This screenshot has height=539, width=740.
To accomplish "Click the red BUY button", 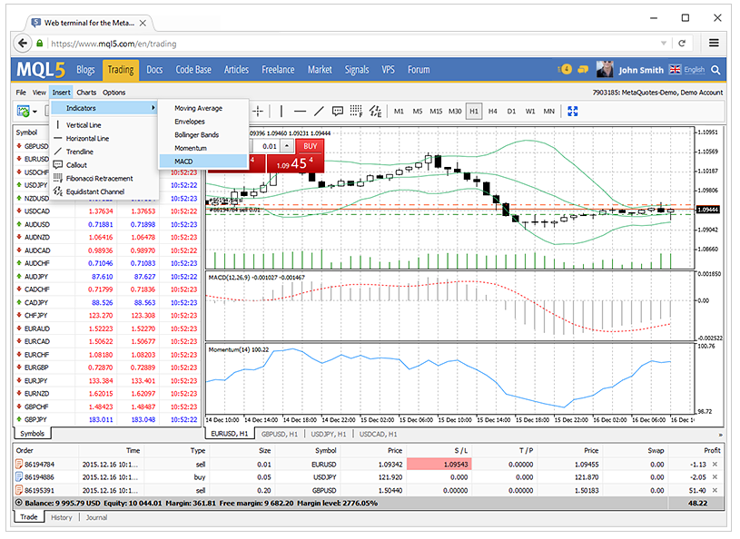I will pyautogui.click(x=310, y=146).
